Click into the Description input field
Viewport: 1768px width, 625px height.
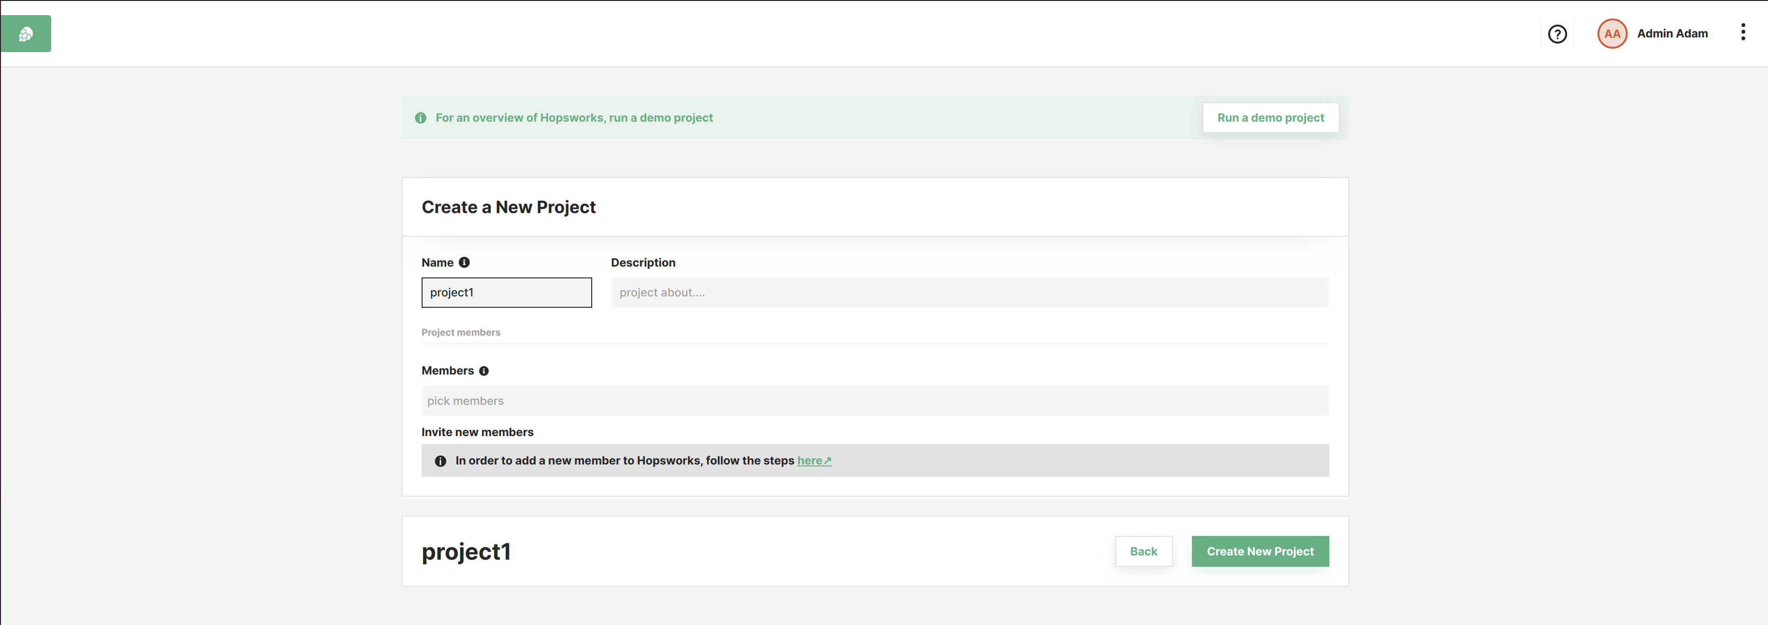(x=970, y=293)
